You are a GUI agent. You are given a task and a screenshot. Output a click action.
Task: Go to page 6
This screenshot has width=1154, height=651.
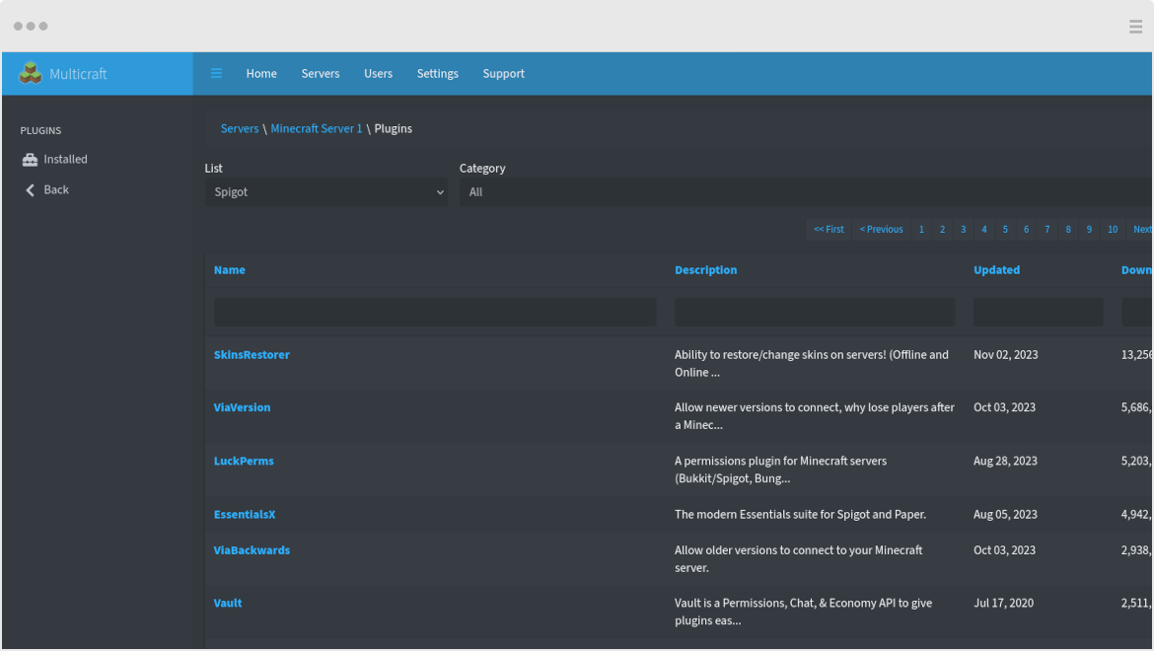point(1026,230)
